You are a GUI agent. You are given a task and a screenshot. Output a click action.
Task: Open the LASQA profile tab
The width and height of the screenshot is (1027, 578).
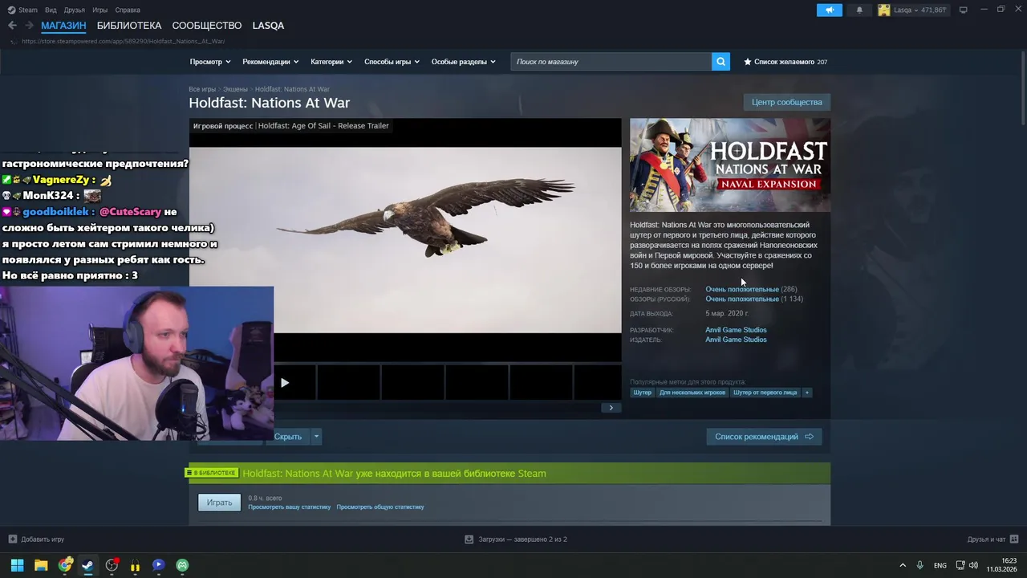tap(268, 26)
